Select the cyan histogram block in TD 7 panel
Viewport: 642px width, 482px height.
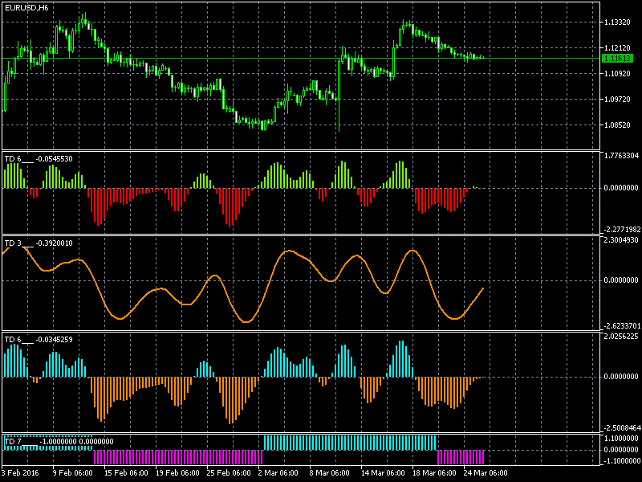[349, 442]
